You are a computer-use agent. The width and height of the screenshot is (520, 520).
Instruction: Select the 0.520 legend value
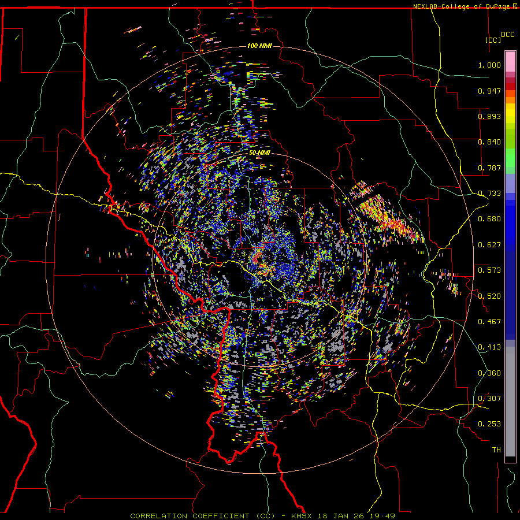(x=489, y=296)
